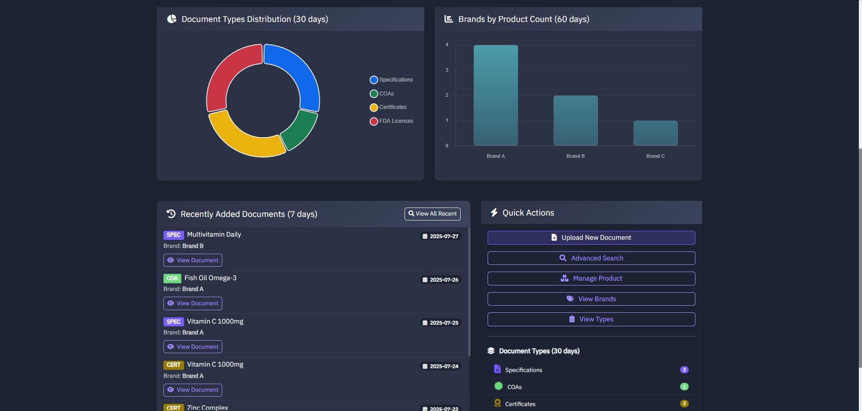
Task: Click the Specifications document icon in the types list
Action: [497, 369]
